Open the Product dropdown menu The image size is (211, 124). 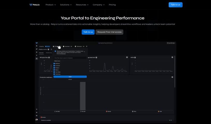(50, 5)
